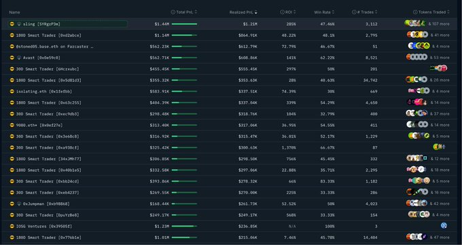
Task: Sort the table by Win Rate arrows
Action: click(x=333, y=12)
